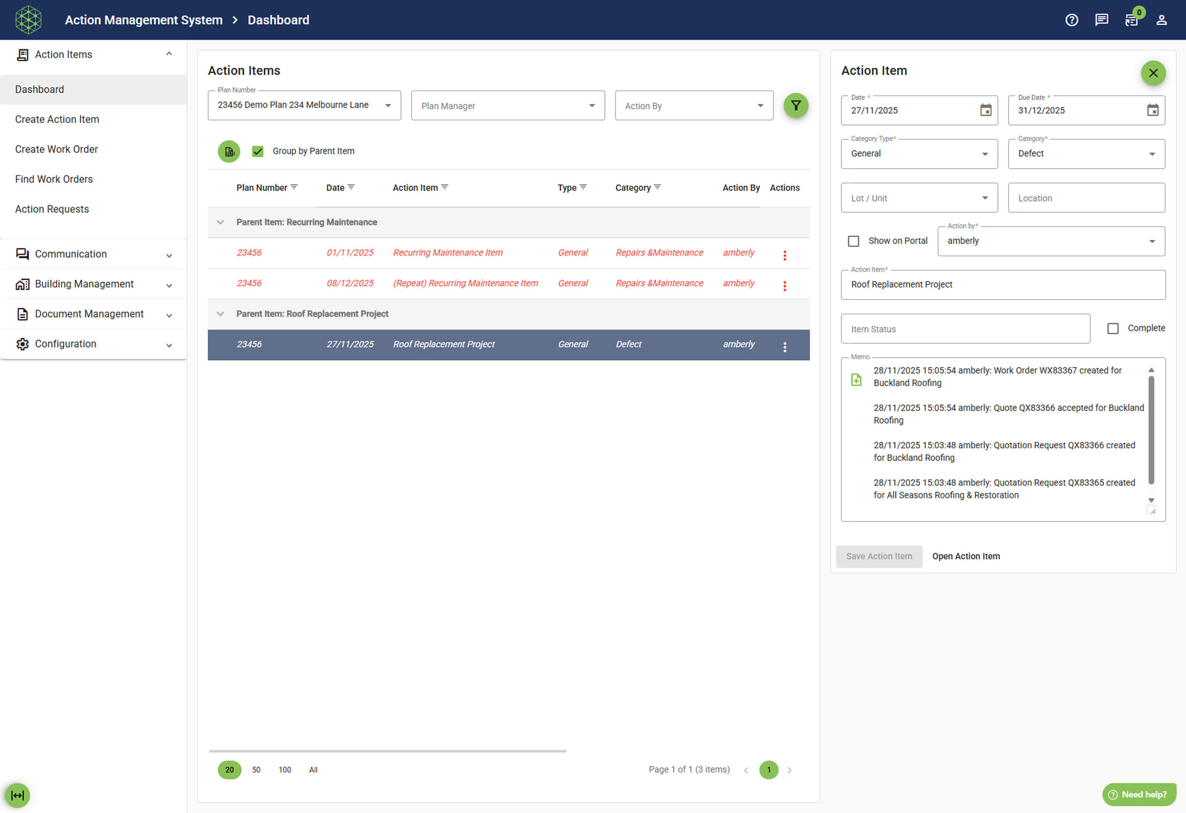Click the green filter funnel button
The image size is (1186, 813).
point(795,105)
